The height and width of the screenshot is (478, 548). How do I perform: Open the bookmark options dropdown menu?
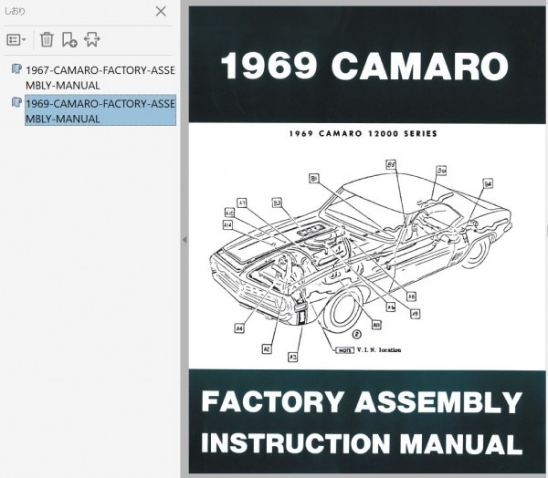click(x=16, y=40)
